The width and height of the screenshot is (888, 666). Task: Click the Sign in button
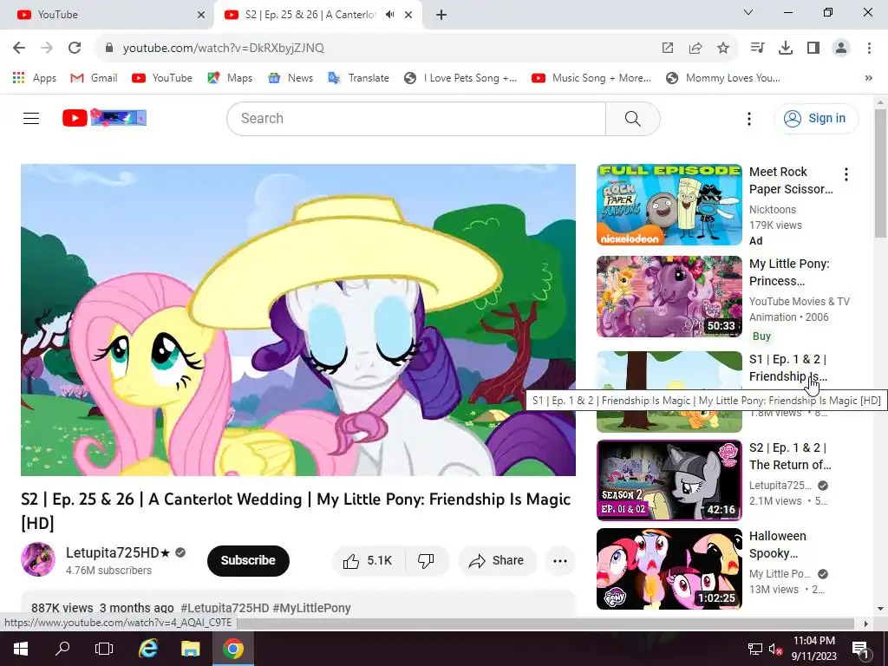click(x=816, y=118)
